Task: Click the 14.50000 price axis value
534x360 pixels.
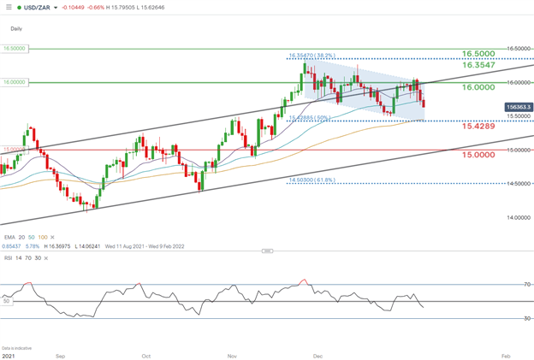Action: 519,184
